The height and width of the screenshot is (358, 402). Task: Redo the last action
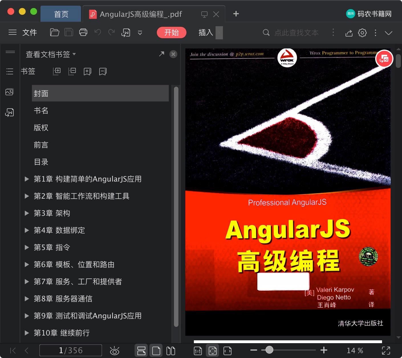point(111,32)
